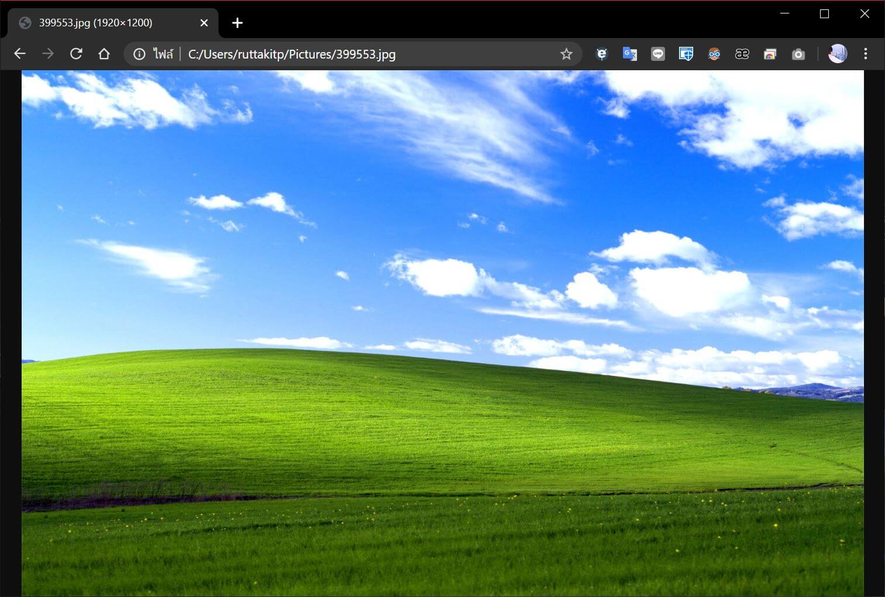Bookmark this page with the star
Viewport: 885px width, 597px height.
tap(566, 54)
